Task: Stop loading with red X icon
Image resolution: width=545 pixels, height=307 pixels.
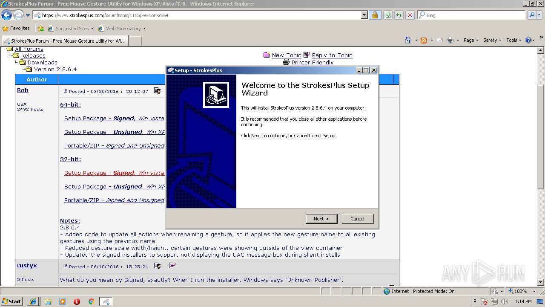Action: tap(410, 15)
